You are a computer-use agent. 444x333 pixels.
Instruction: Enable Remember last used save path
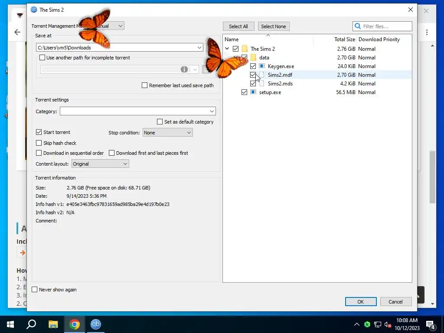point(144,85)
